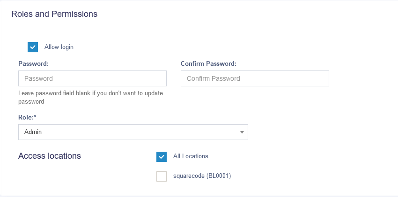Click the Role dropdown arrow
398x197 pixels.
click(242, 132)
